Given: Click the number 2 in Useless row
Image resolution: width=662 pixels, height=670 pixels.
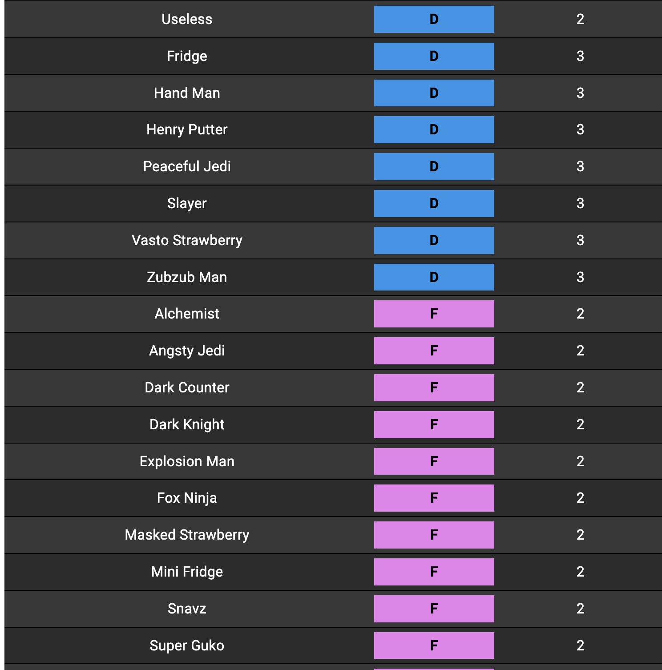Looking at the screenshot, I should pyautogui.click(x=580, y=19).
